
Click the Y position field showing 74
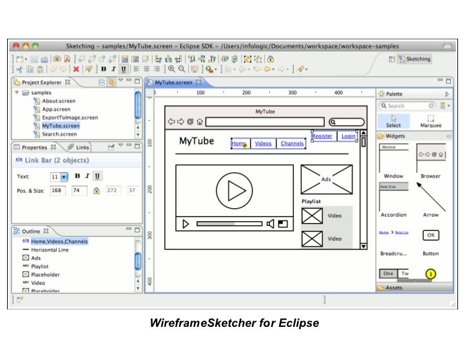79,190
